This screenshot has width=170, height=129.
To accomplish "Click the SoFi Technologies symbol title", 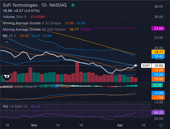I will coord(20,5).
